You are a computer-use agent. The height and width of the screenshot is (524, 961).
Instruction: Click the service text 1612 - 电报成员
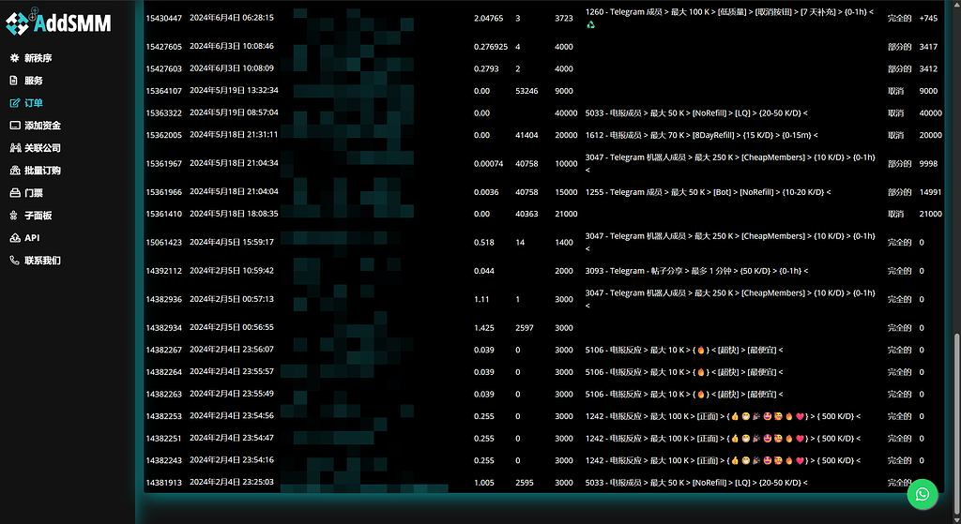613,135
